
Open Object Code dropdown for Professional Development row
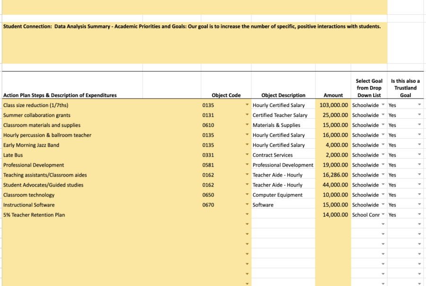pyautogui.click(x=247, y=164)
